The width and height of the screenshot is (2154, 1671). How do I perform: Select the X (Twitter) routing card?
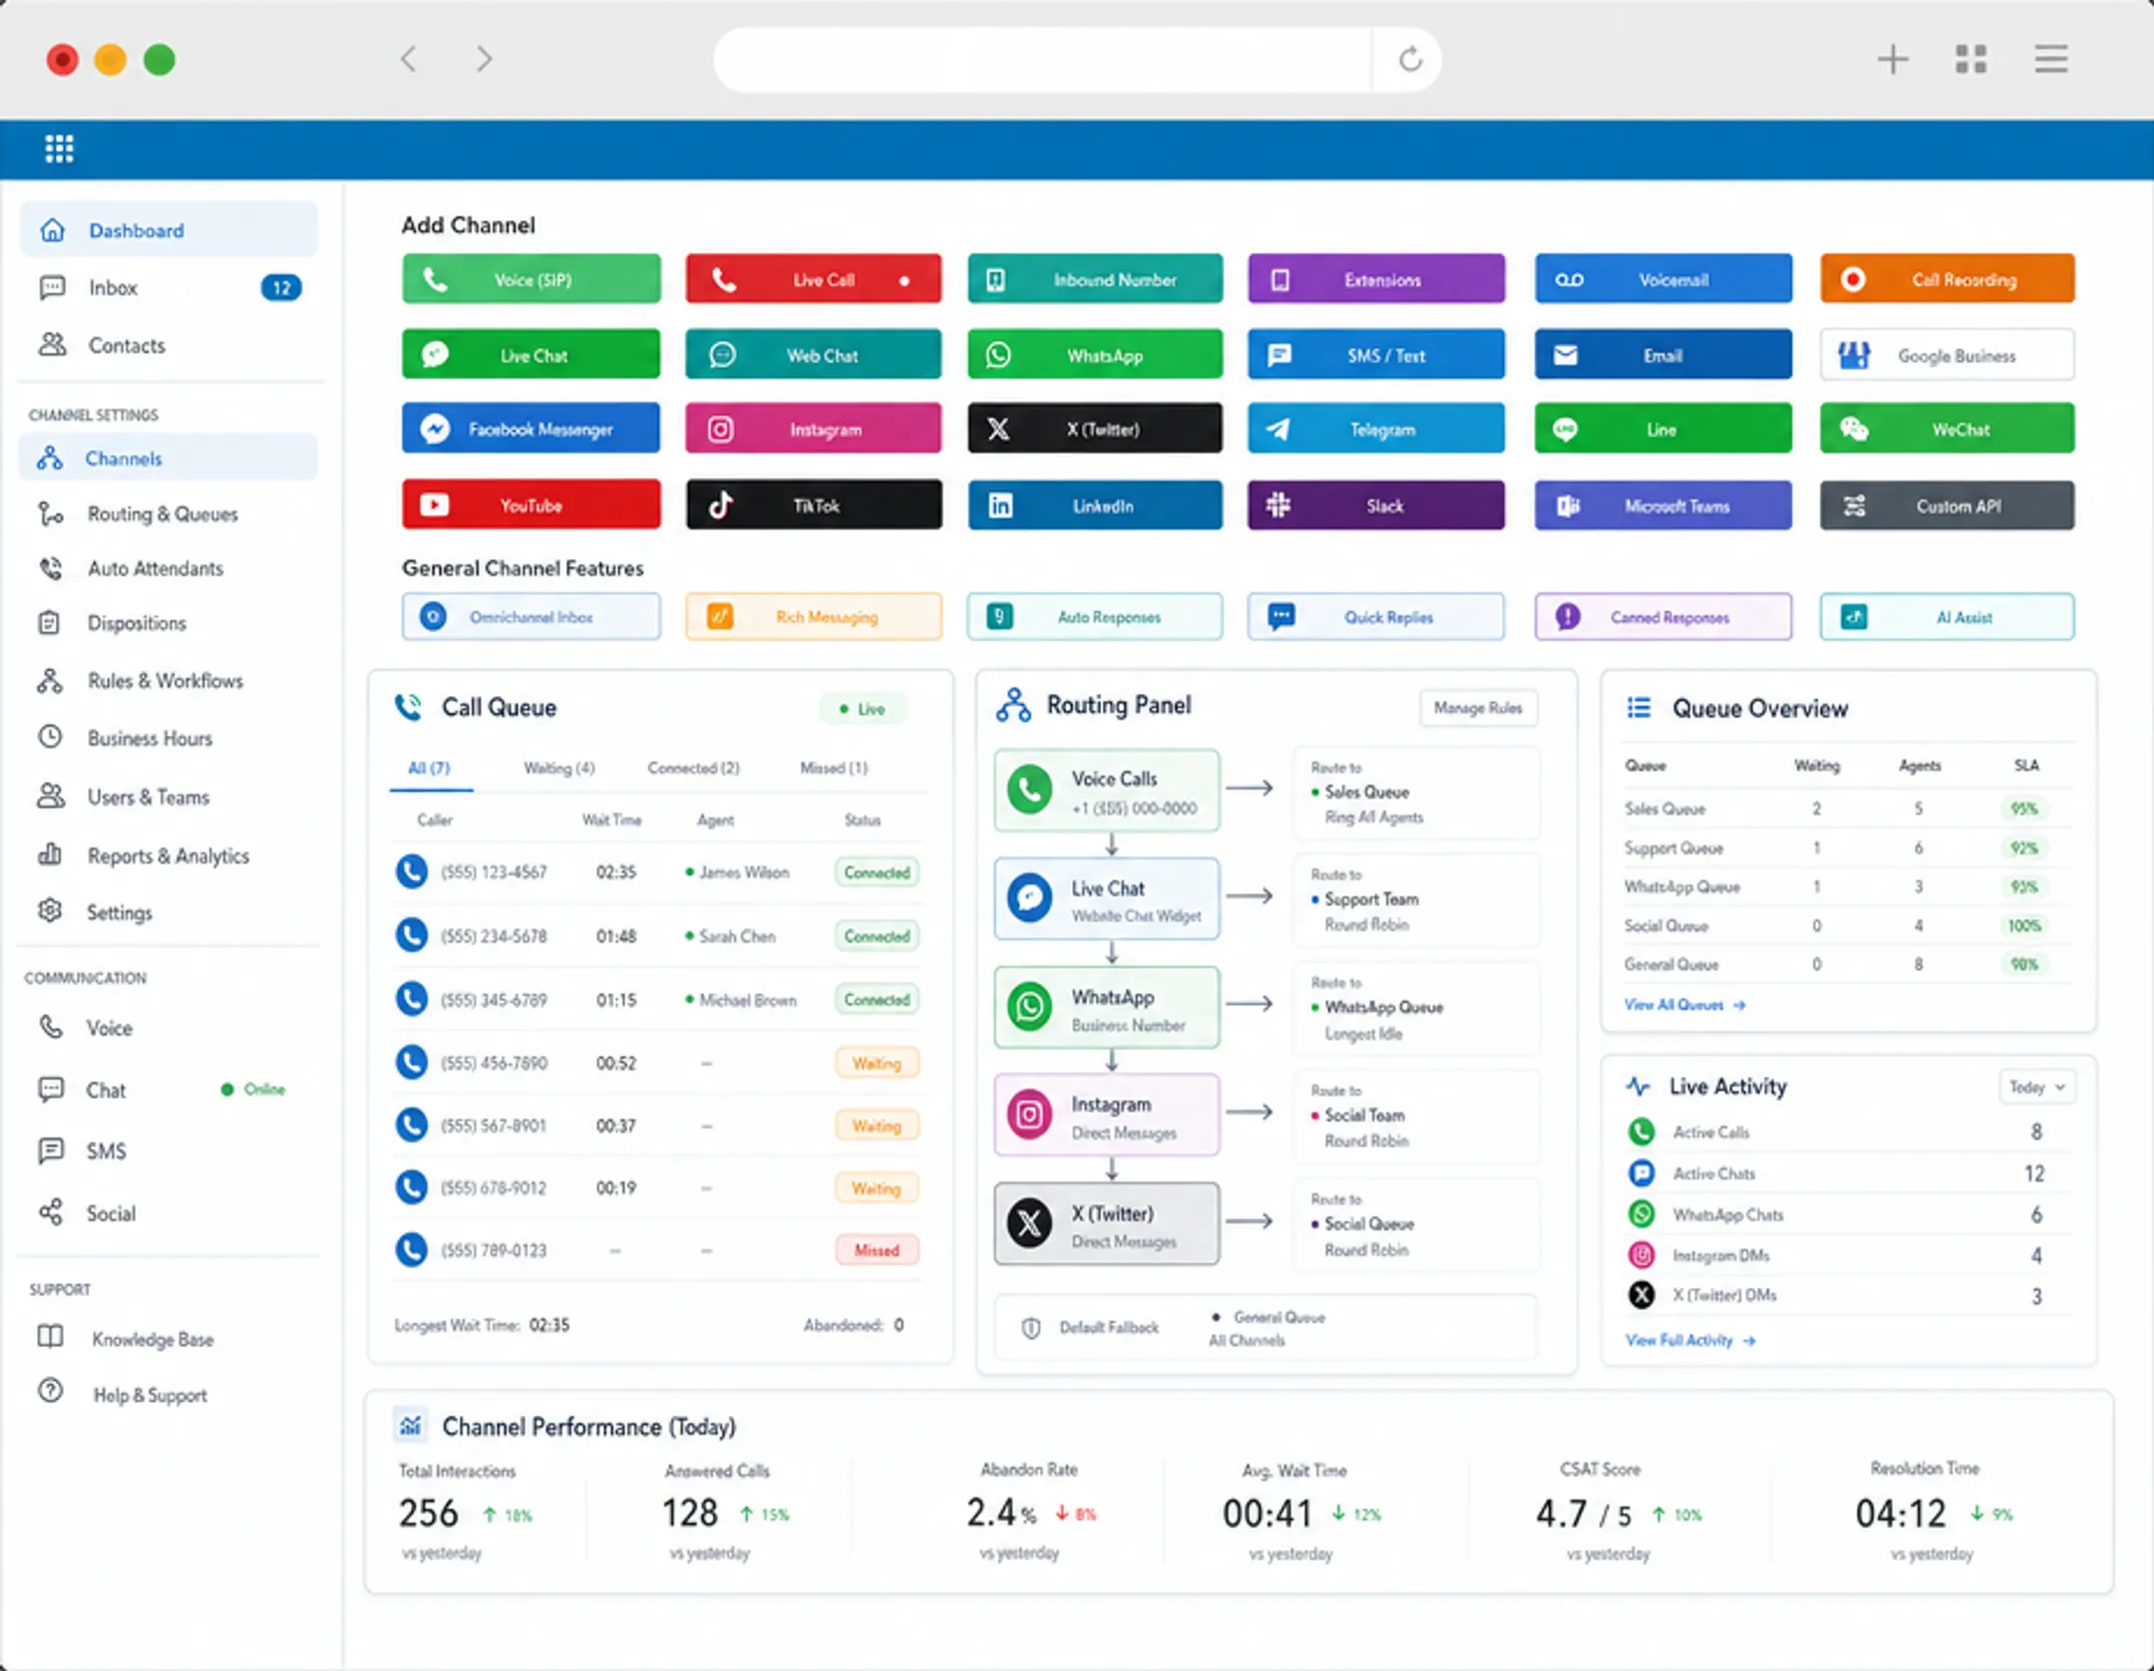click(1106, 1224)
